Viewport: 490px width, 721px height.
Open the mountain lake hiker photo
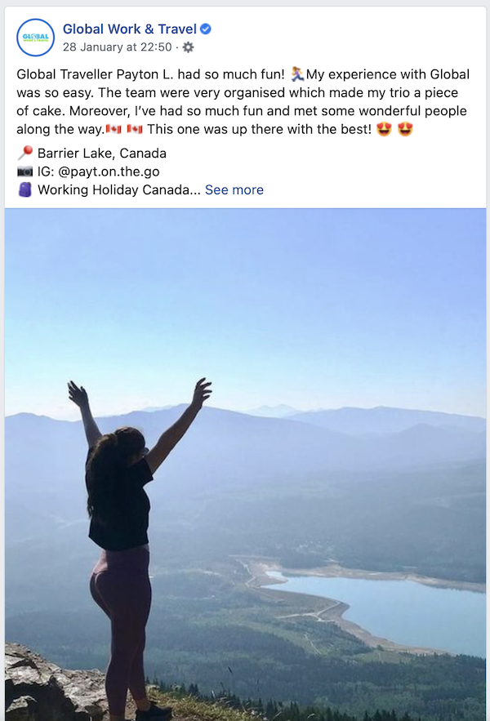tap(245, 464)
